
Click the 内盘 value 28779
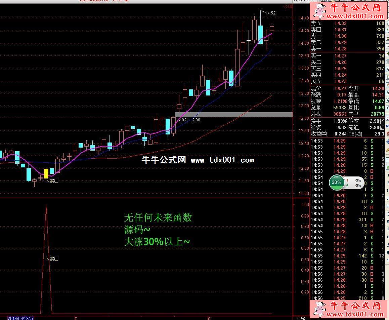coord(378,114)
